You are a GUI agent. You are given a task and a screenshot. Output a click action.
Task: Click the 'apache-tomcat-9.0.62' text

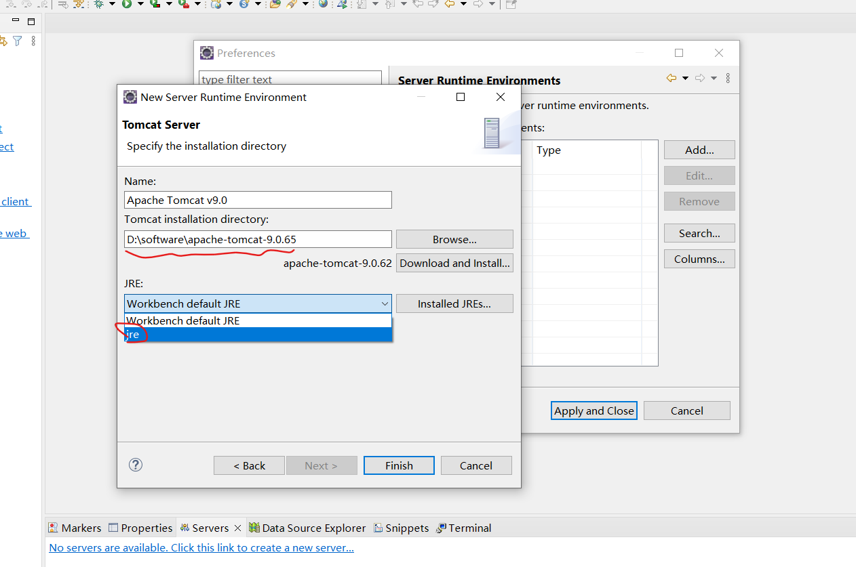click(338, 263)
